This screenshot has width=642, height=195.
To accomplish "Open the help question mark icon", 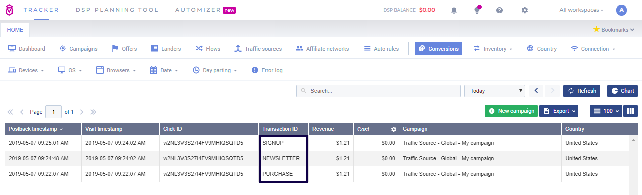I will click(x=499, y=10).
